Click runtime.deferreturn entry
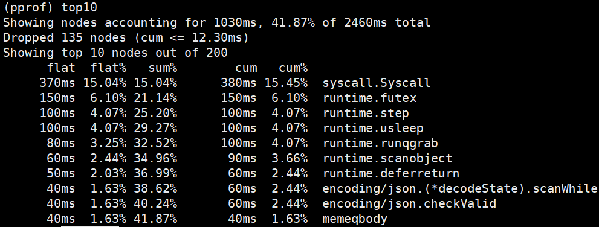The image size is (599, 227). (x=391, y=174)
